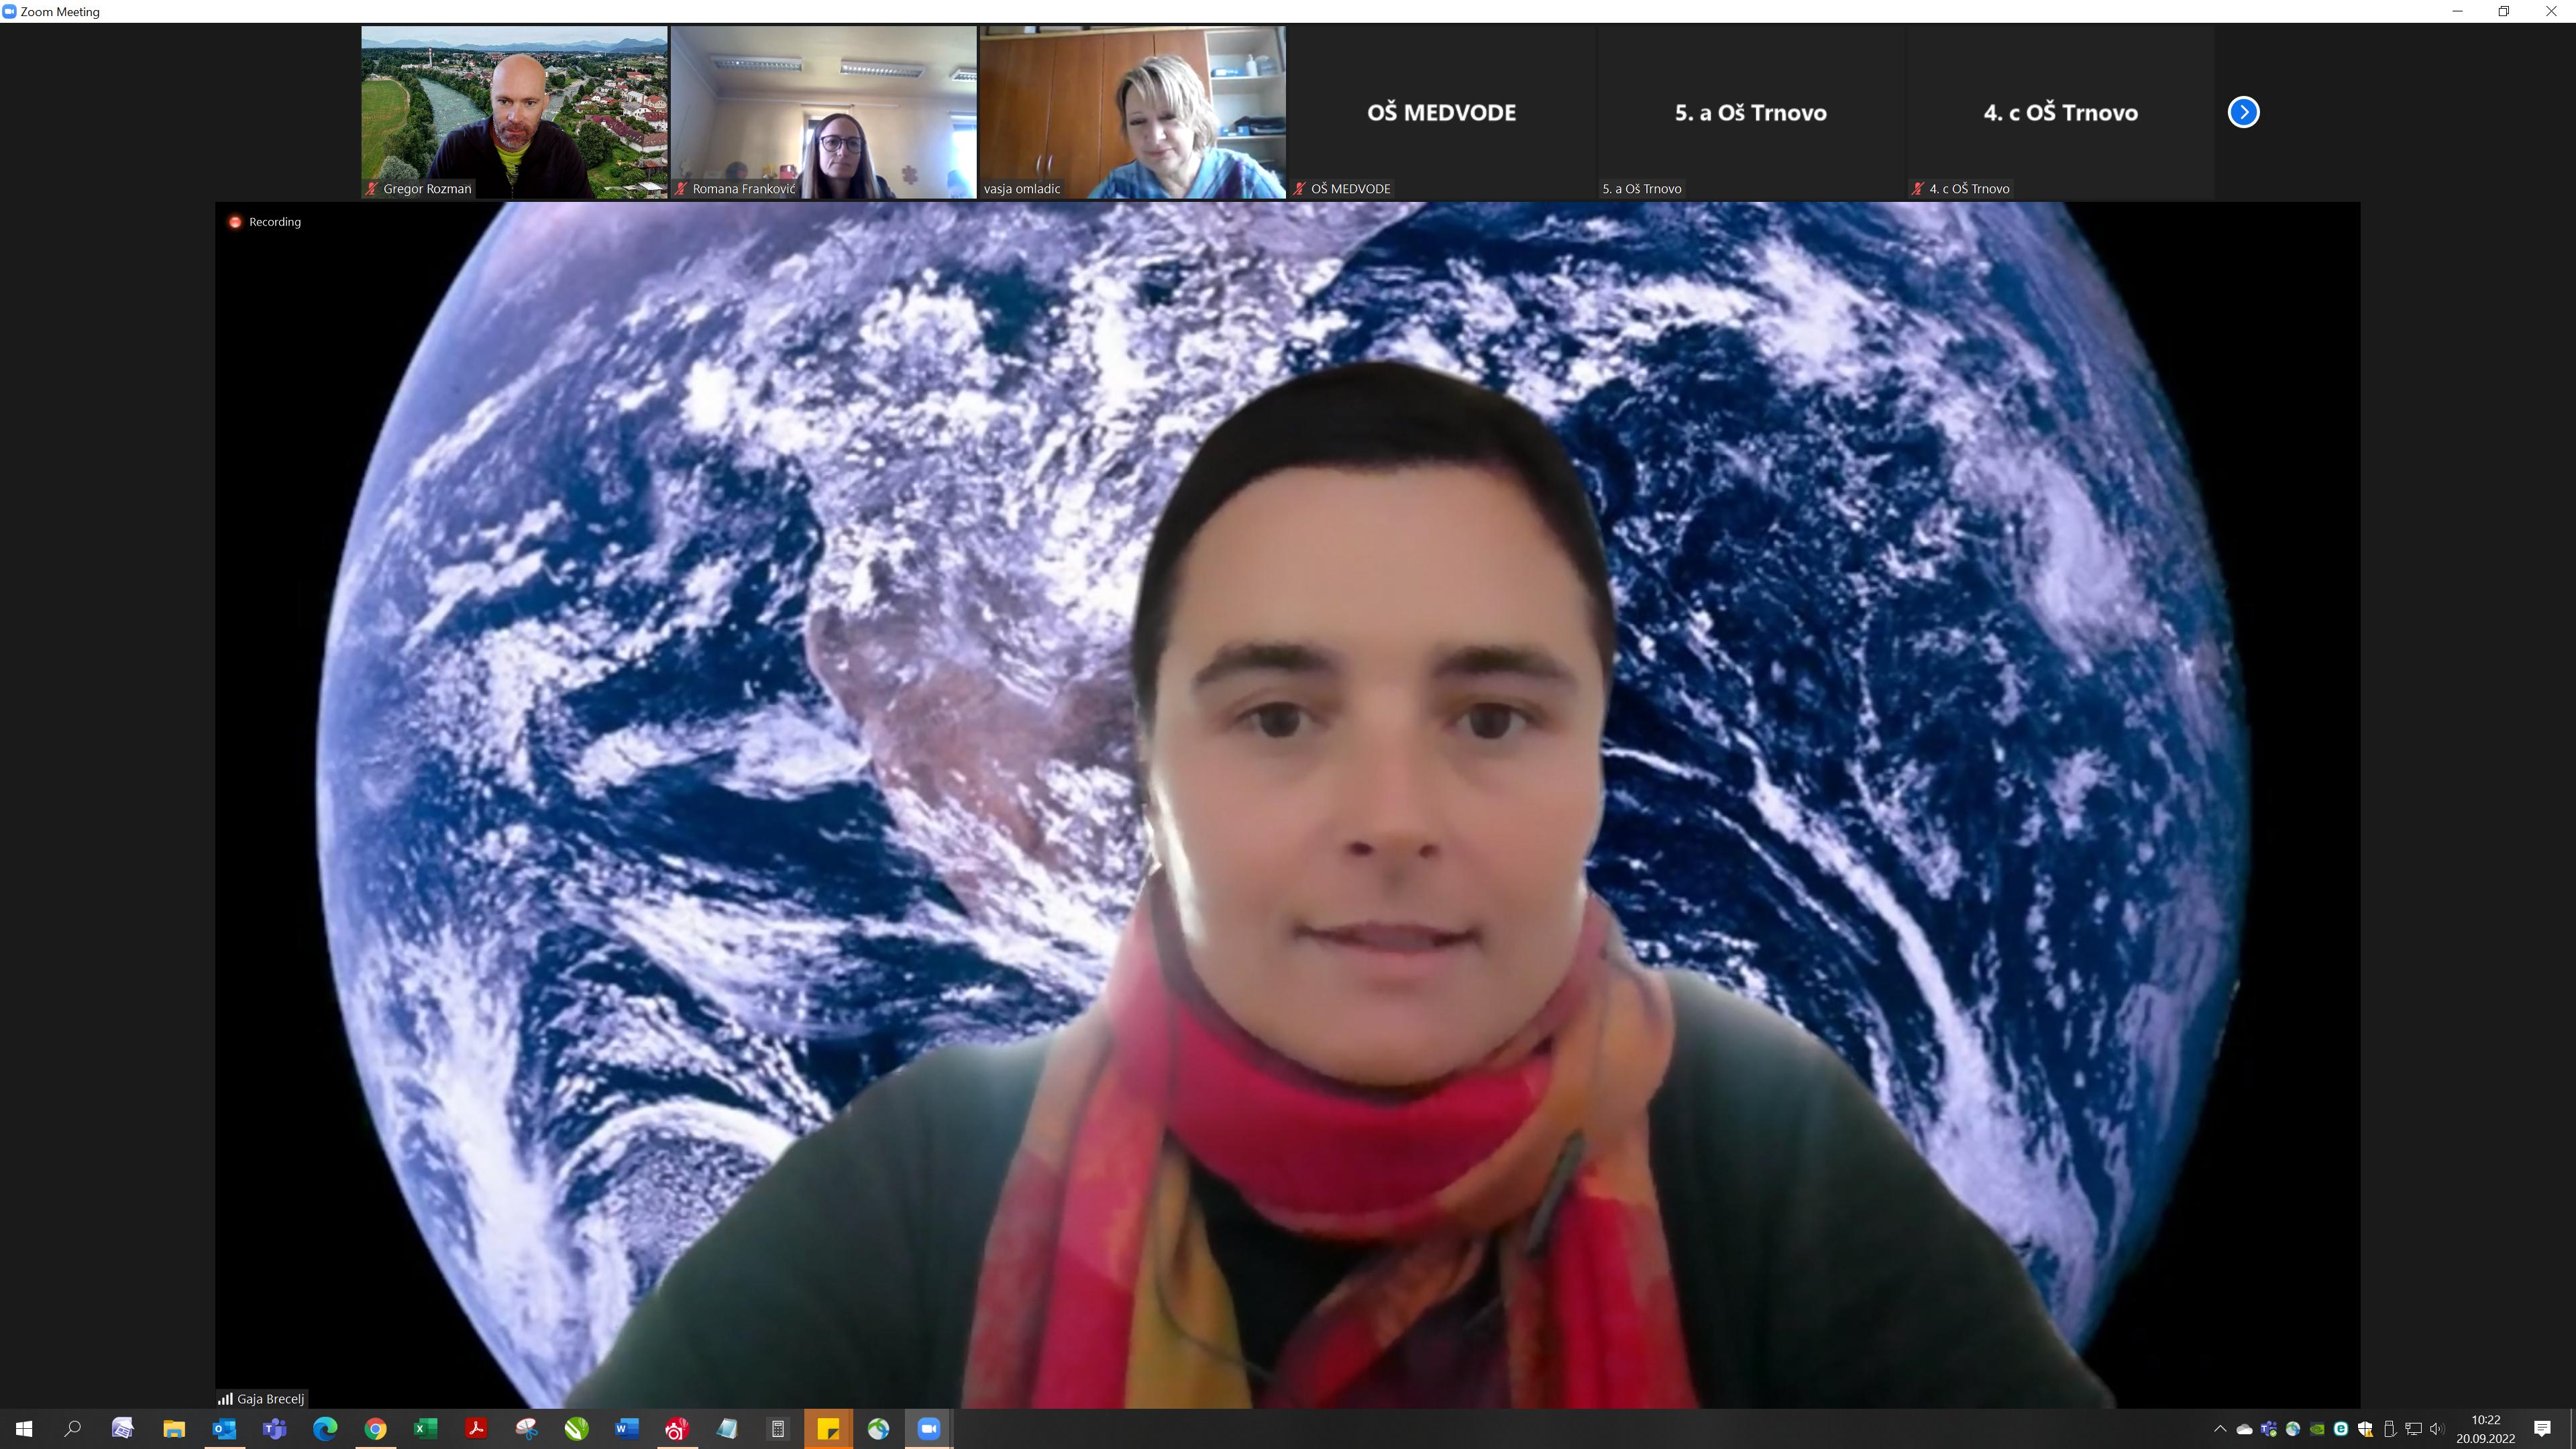Open the Publisher-style taskbar icon next to search
The height and width of the screenshot is (1449, 2576).
click(x=122, y=1429)
